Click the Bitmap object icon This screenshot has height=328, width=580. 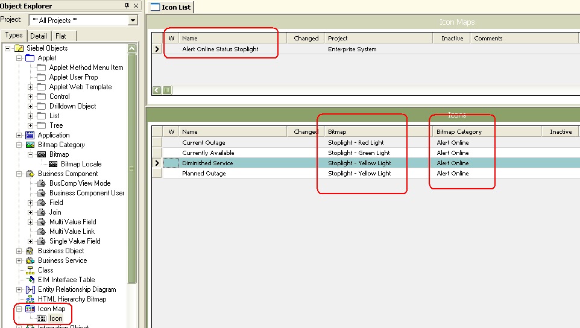[42, 154]
